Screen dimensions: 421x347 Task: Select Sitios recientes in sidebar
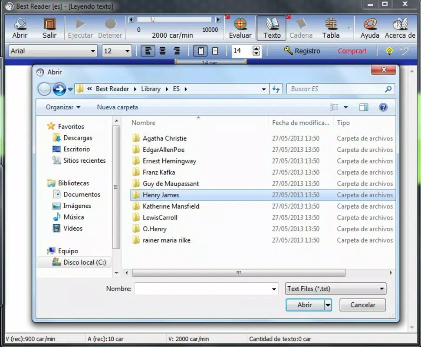point(79,160)
